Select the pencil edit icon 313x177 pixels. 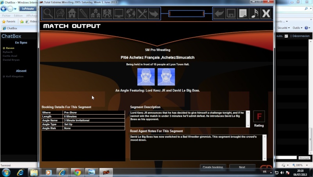[83, 14]
